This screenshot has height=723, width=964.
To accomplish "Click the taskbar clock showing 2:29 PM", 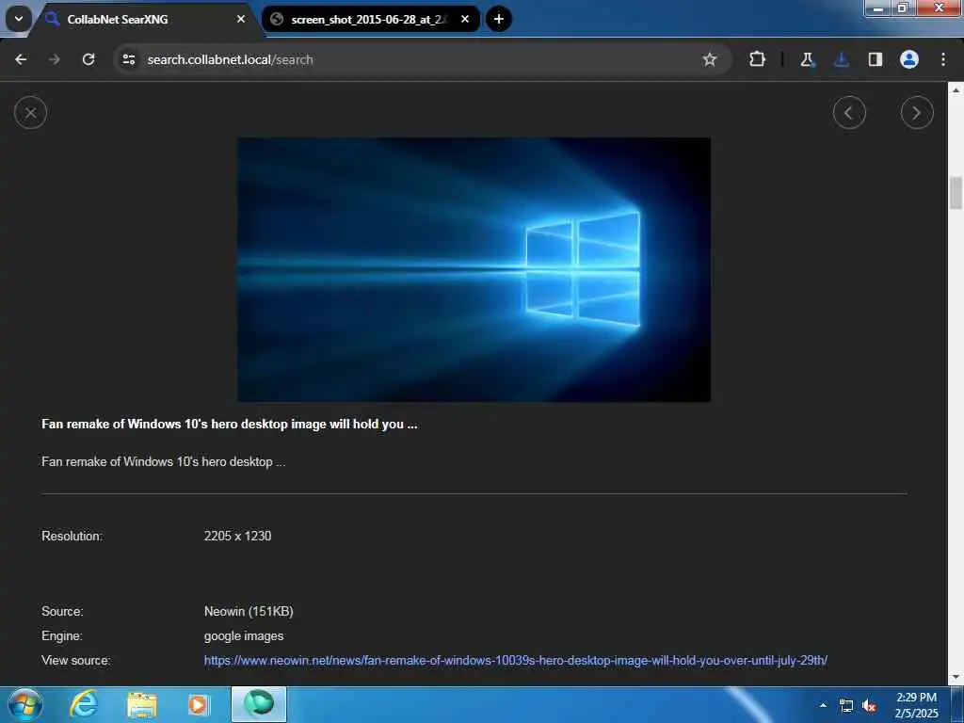I will coord(916,705).
